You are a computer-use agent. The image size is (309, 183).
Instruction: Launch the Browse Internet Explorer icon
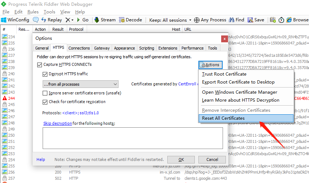[x=289, y=20]
